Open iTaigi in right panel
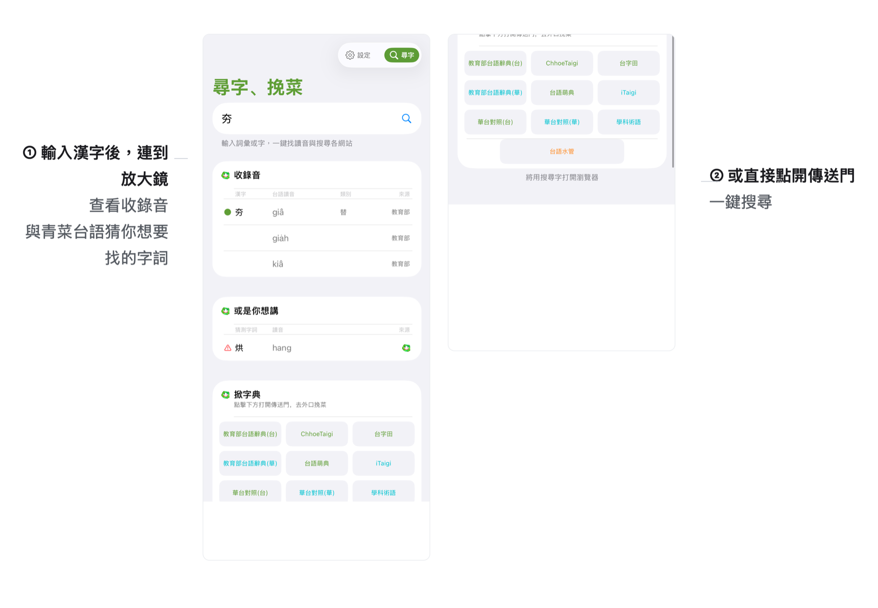The width and height of the screenshot is (878, 608). point(628,92)
